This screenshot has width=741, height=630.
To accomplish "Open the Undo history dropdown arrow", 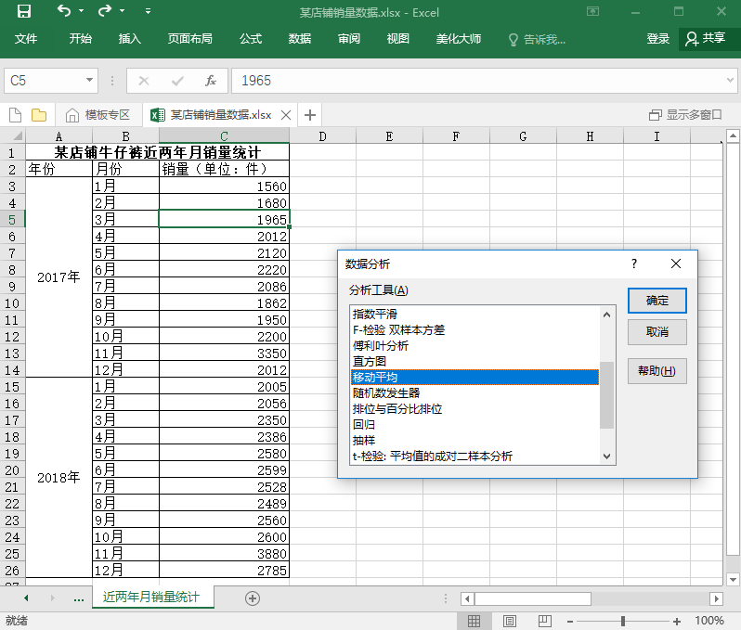I will (x=81, y=12).
